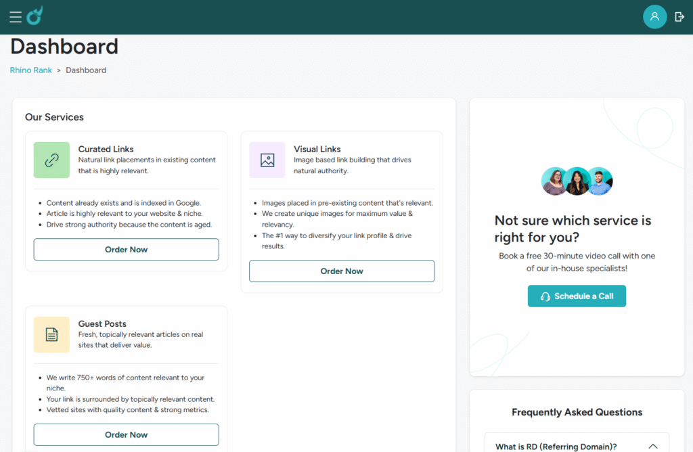The height and width of the screenshot is (452, 693).
Task: Click the Guest Posts document icon
Action: 51,334
